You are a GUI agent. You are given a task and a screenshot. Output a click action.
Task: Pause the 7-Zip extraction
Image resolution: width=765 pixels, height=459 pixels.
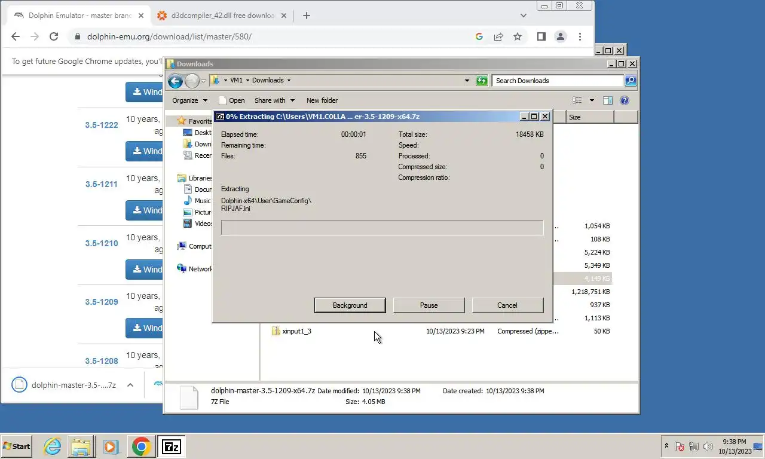429,305
